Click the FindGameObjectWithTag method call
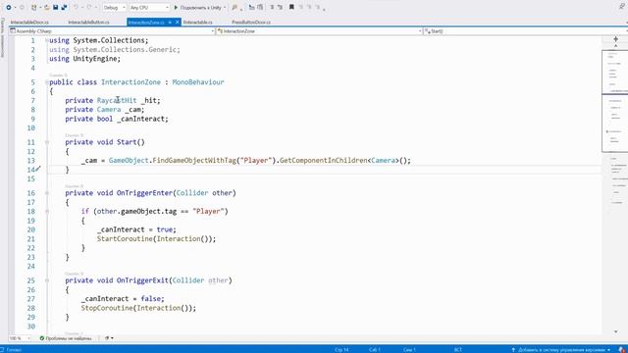Image resolution: width=628 pixels, height=353 pixels. [x=194, y=161]
